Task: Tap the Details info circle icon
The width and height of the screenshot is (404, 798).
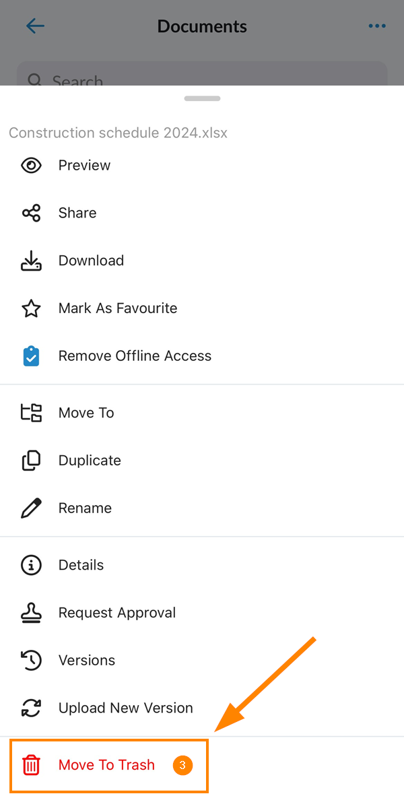Action: (x=31, y=566)
